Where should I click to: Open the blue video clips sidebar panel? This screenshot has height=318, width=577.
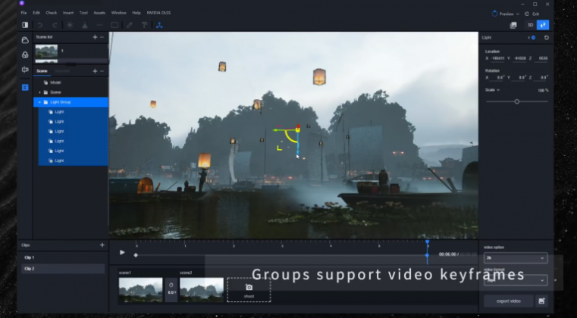pos(25,87)
